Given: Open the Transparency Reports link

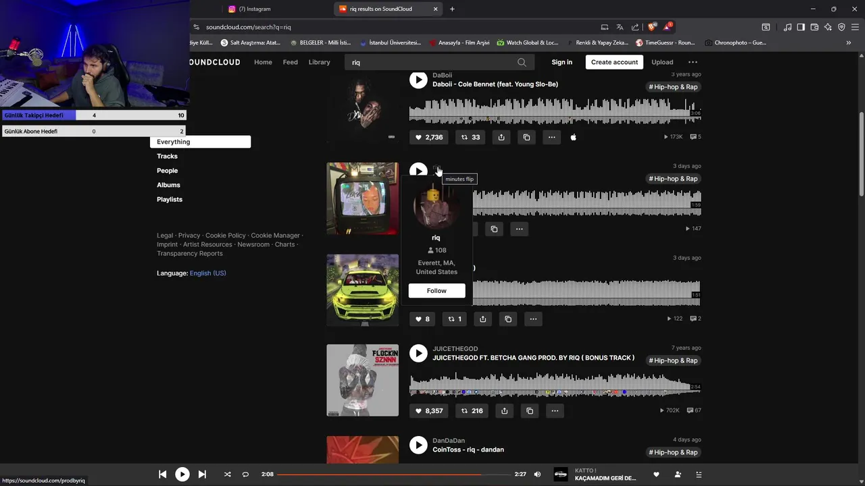Looking at the screenshot, I should coord(189,254).
